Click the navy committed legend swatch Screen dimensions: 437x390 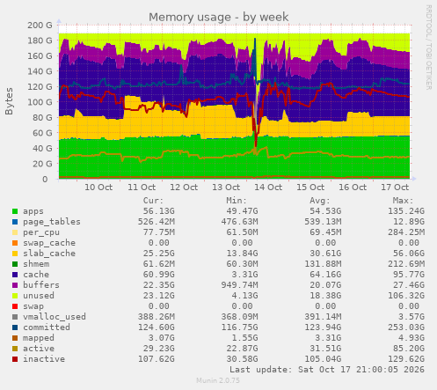tap(15, 327)
